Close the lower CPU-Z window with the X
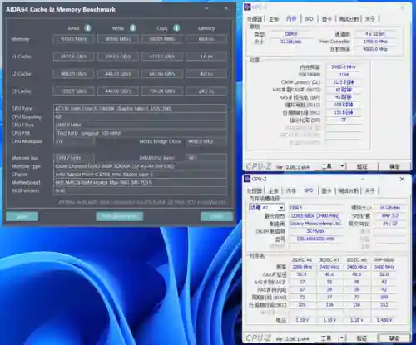This screenshot has width=416, height=345. [402, 180]
